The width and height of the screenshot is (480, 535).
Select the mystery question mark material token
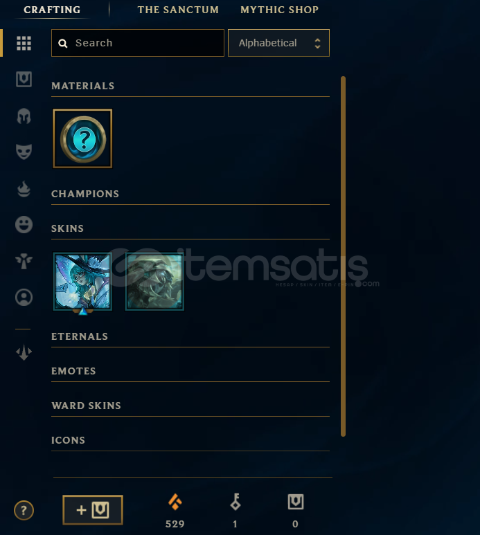[82, 138]
